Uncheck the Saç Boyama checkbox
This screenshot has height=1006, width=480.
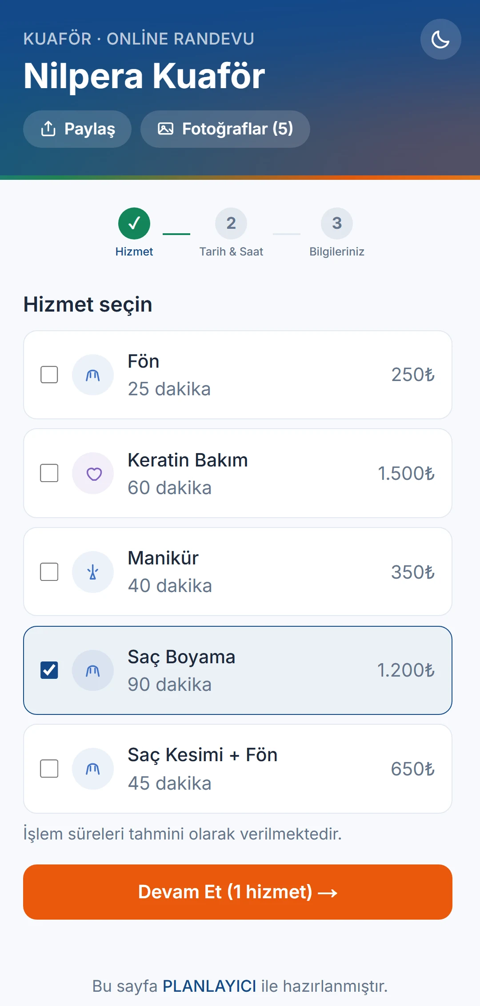click(49, 670)
